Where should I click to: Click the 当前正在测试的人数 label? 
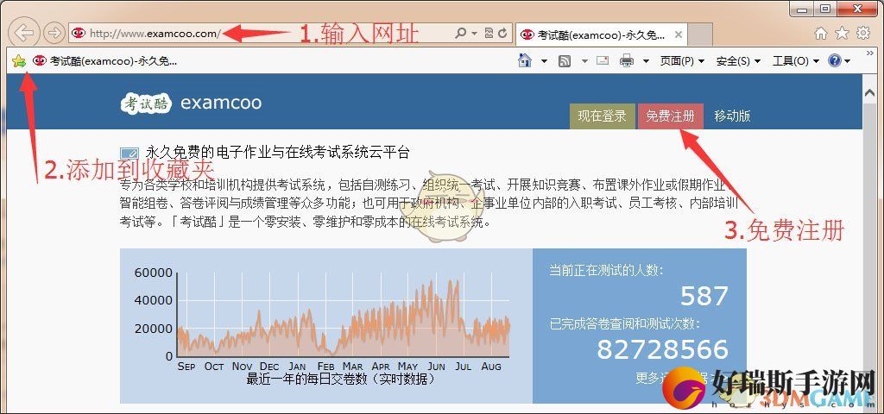click(607, 270)
